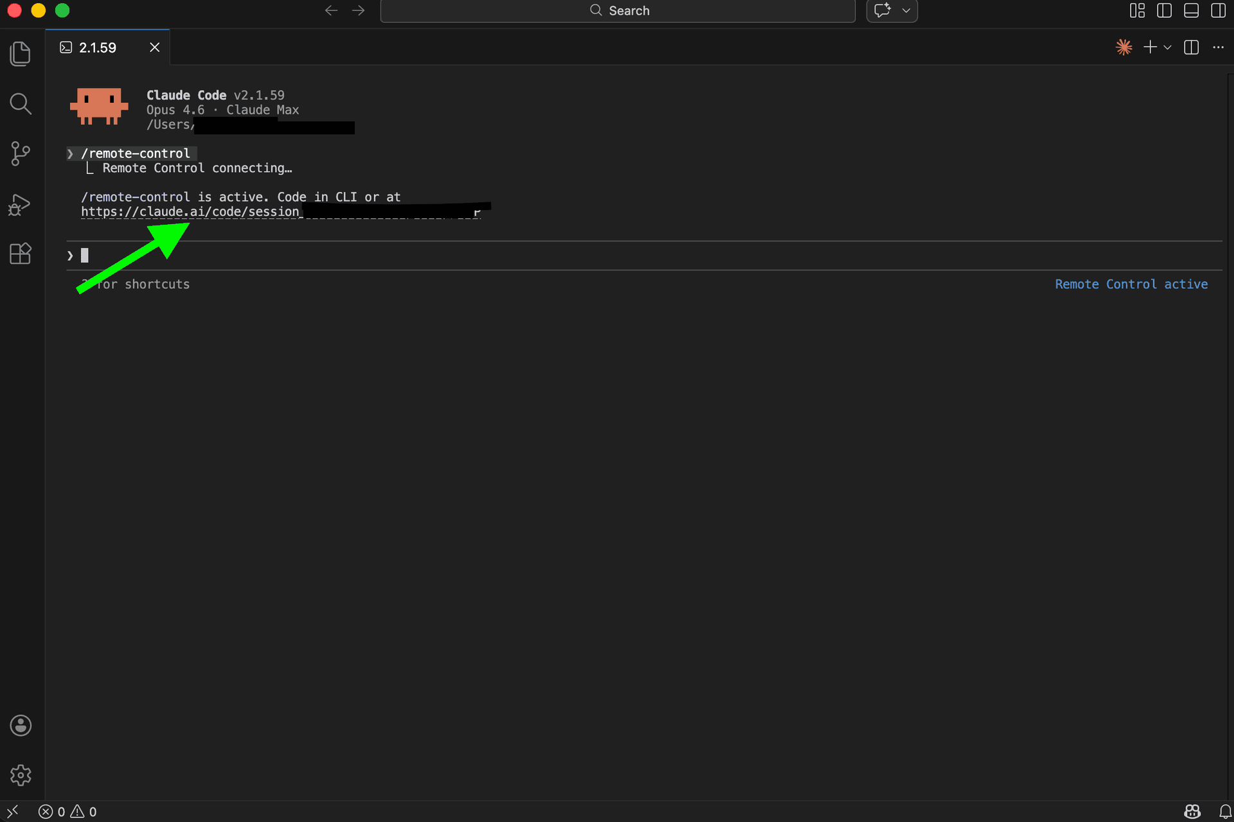Split the terminal
This screenshot has height=822, width=1234.
pyautogui.click(x=1191, y=47)
